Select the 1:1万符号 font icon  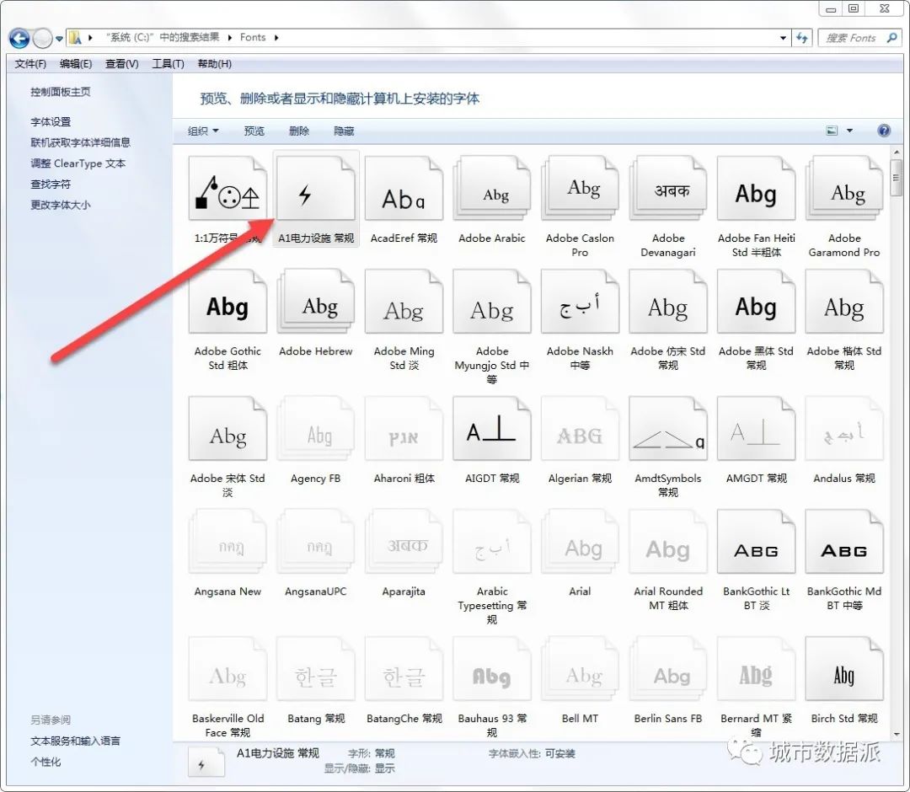pyautogui.click(x=227, y=188)
